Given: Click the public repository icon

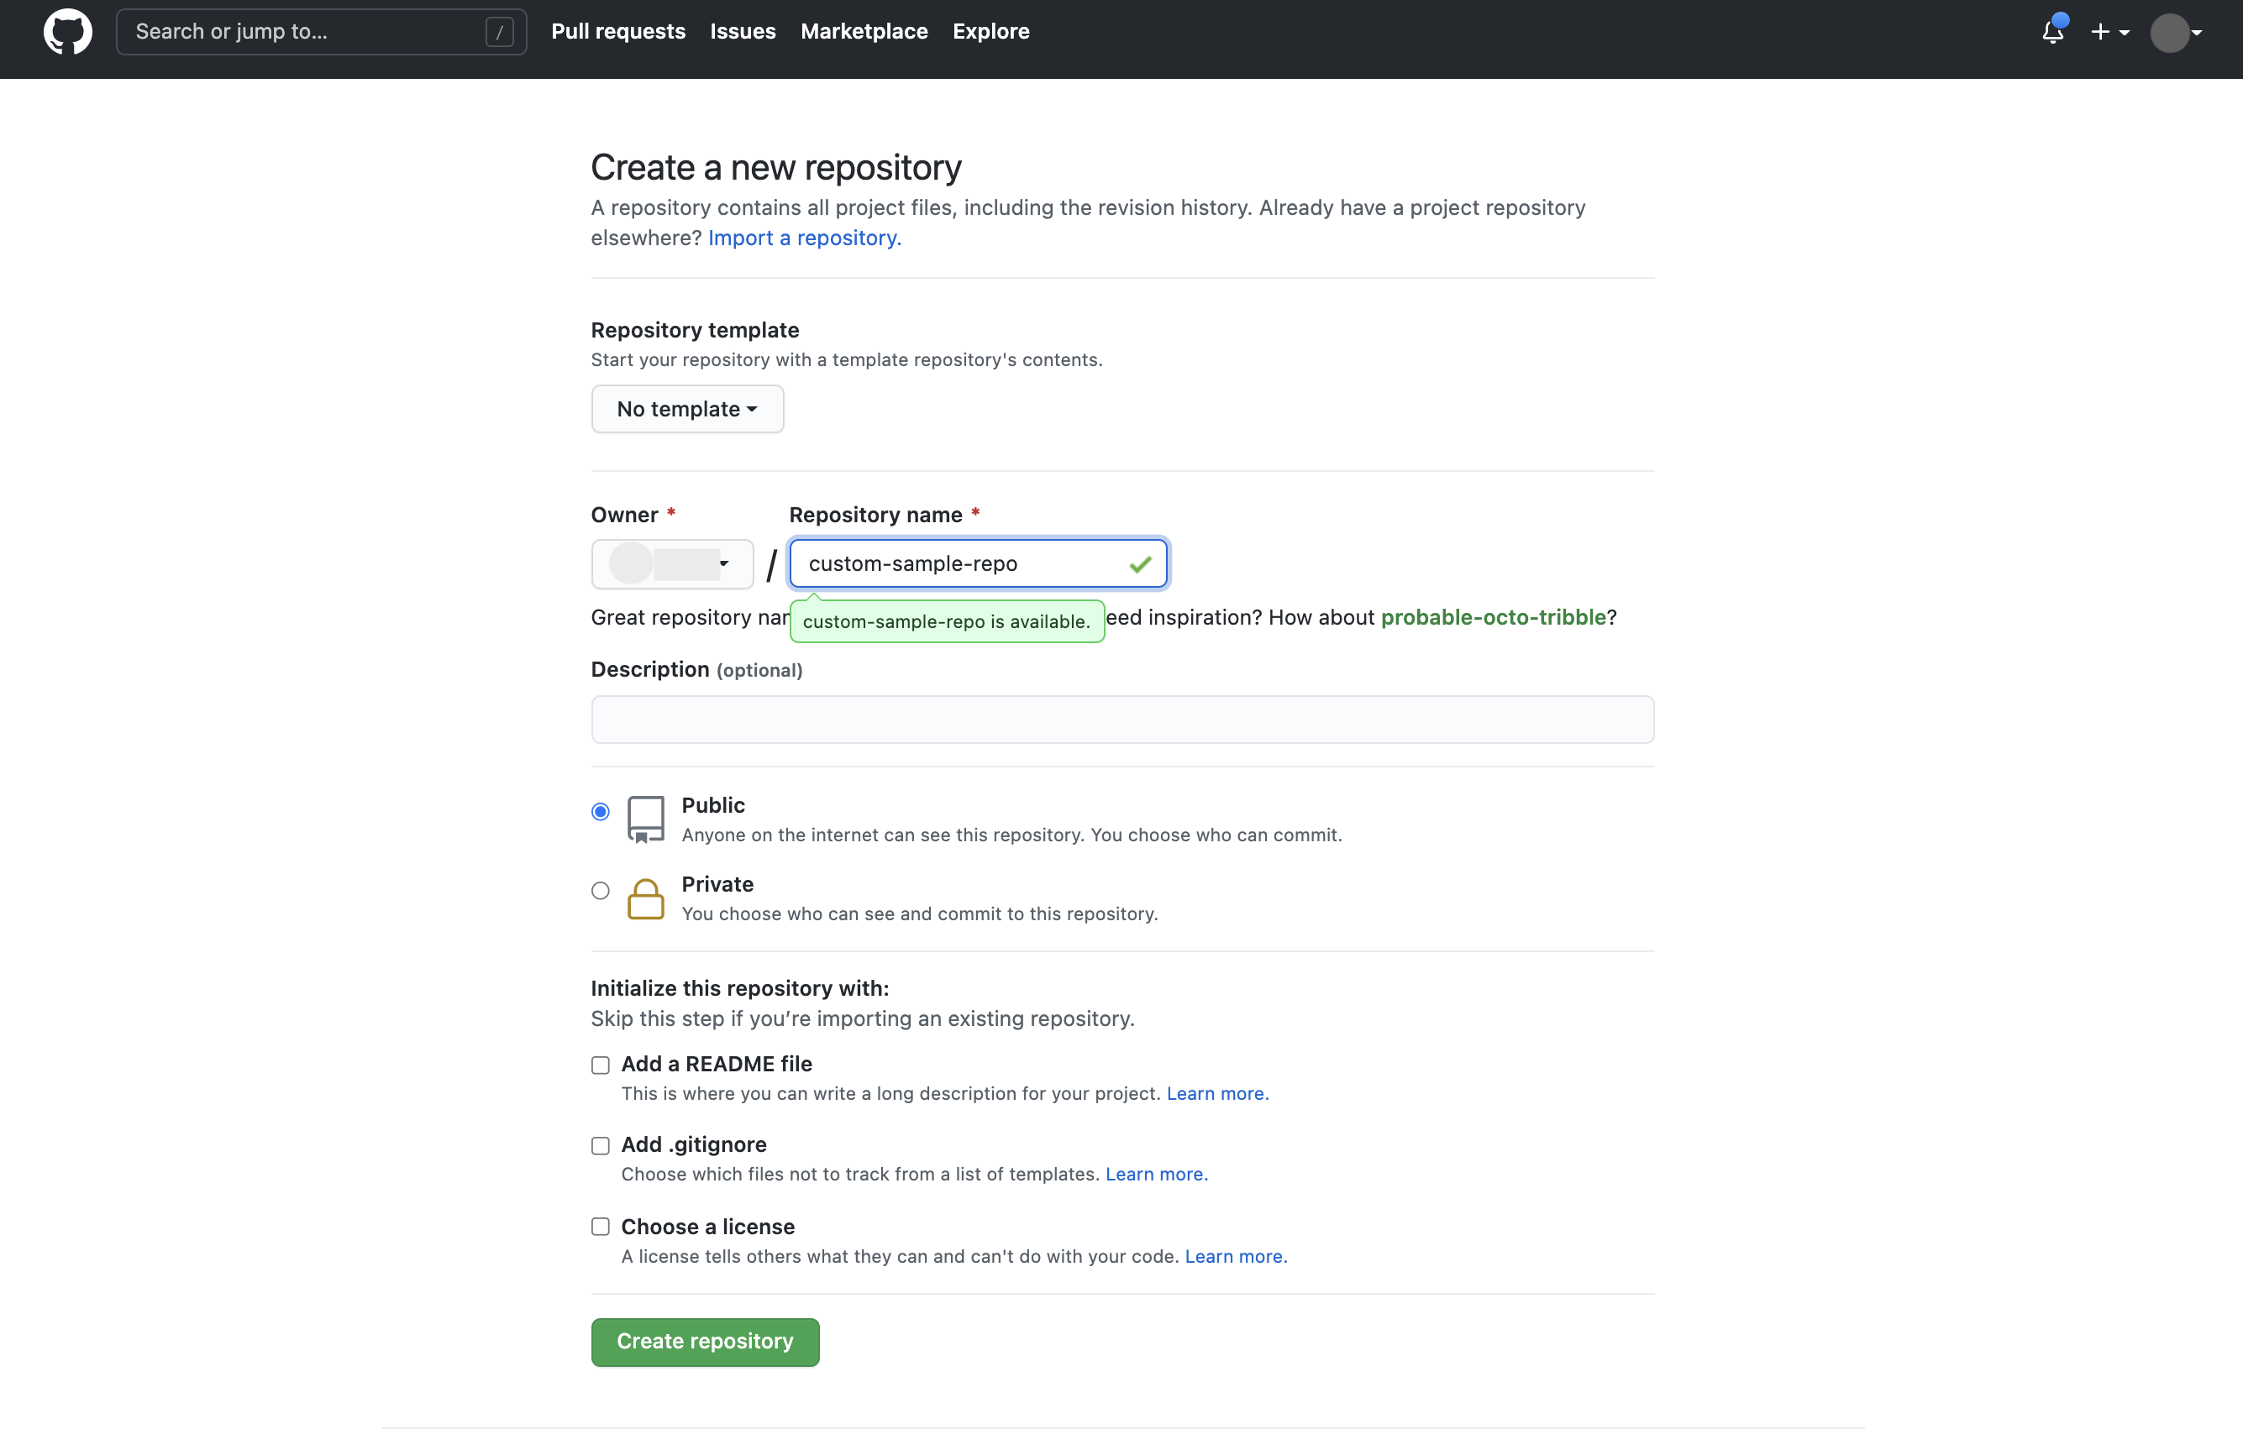Looking at the screenshot, I should pyautogui.click(x=646, y=819).
